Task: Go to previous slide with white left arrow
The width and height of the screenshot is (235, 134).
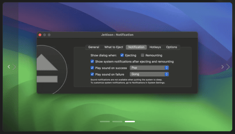Action: [9, 67]
